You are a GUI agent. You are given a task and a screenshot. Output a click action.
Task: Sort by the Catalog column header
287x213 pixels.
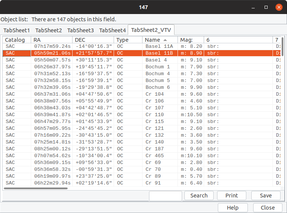coord(17,39)
